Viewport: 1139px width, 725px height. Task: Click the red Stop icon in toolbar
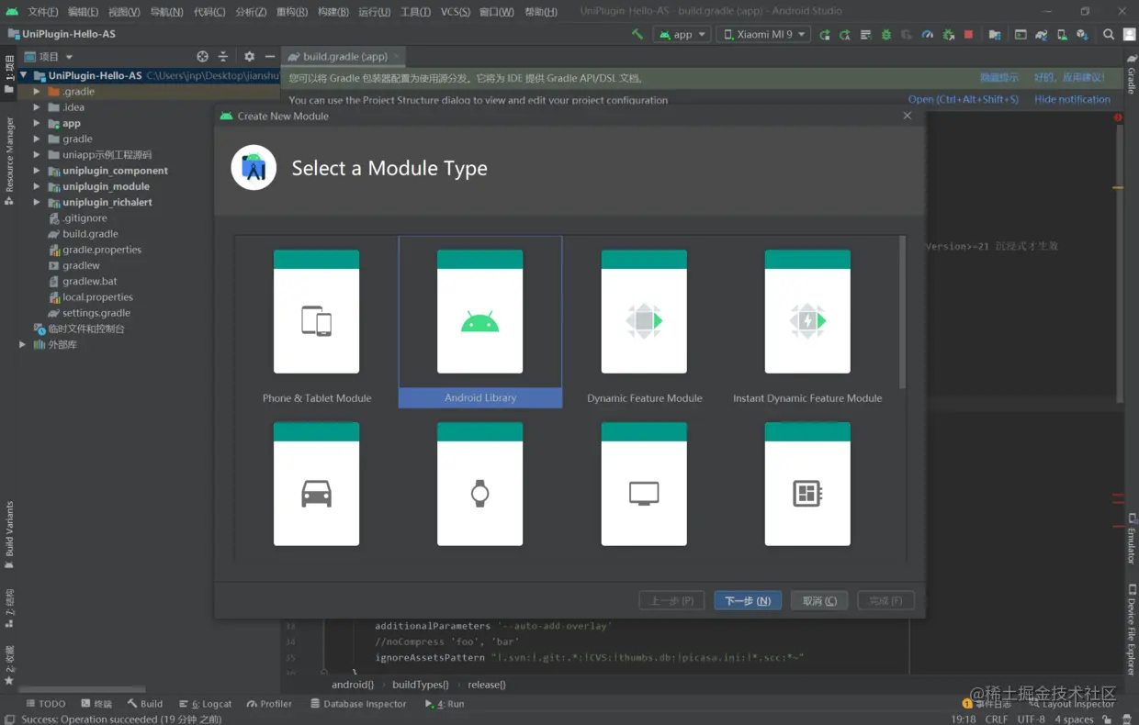pyautogui.click(x=968, y=35)
